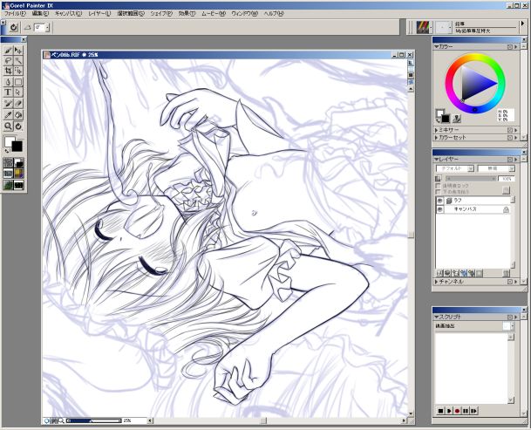Expand the カラーセット panel
This screenshot has width=531, height=430.
coord(437,138)
